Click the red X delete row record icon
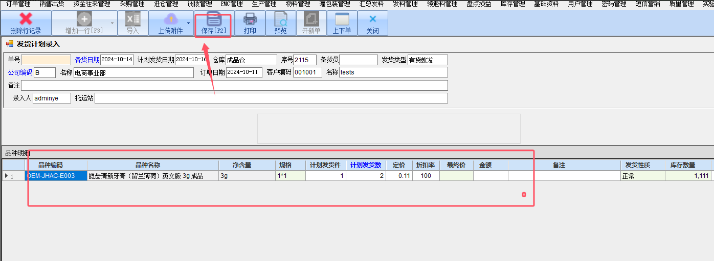This screenshot has height=261, width=714. click(x=26, y=19)
